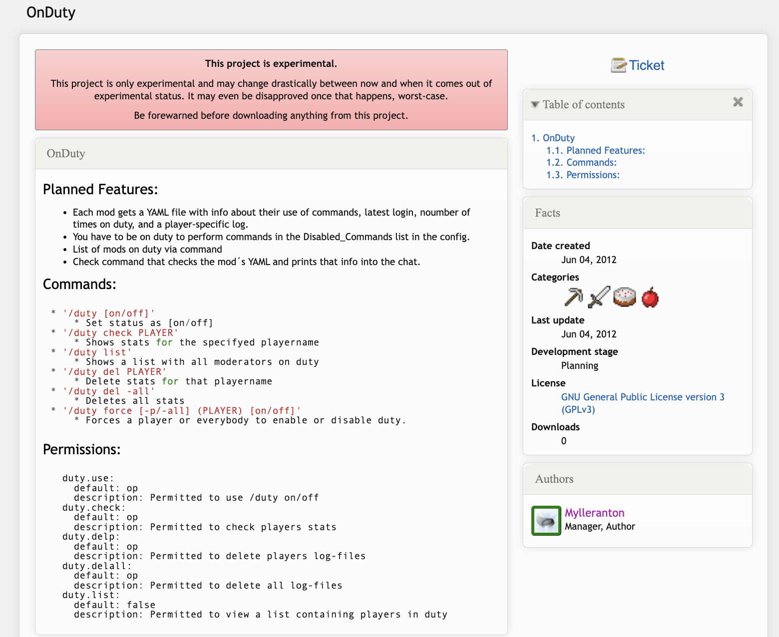Image resolution: width=779 pixels, height=637 pixels.
Task: Open GNU General Public License link
Action: click(x=643, y=403)
